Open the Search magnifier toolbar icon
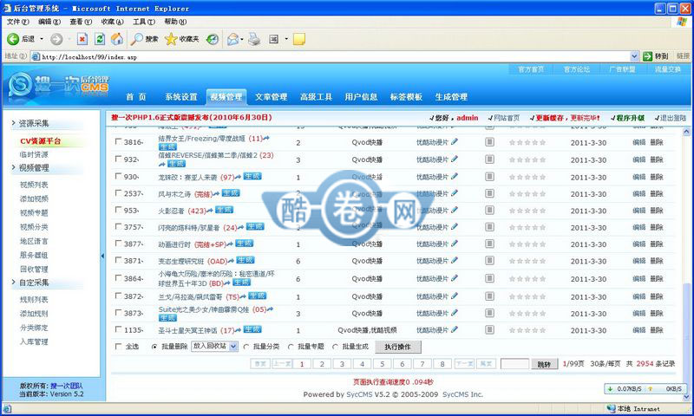Image resolution: width=694 pixels, height=416 pixels. (137, 39)
